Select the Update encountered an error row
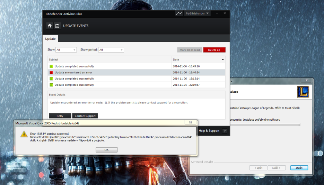 point(137,72)
